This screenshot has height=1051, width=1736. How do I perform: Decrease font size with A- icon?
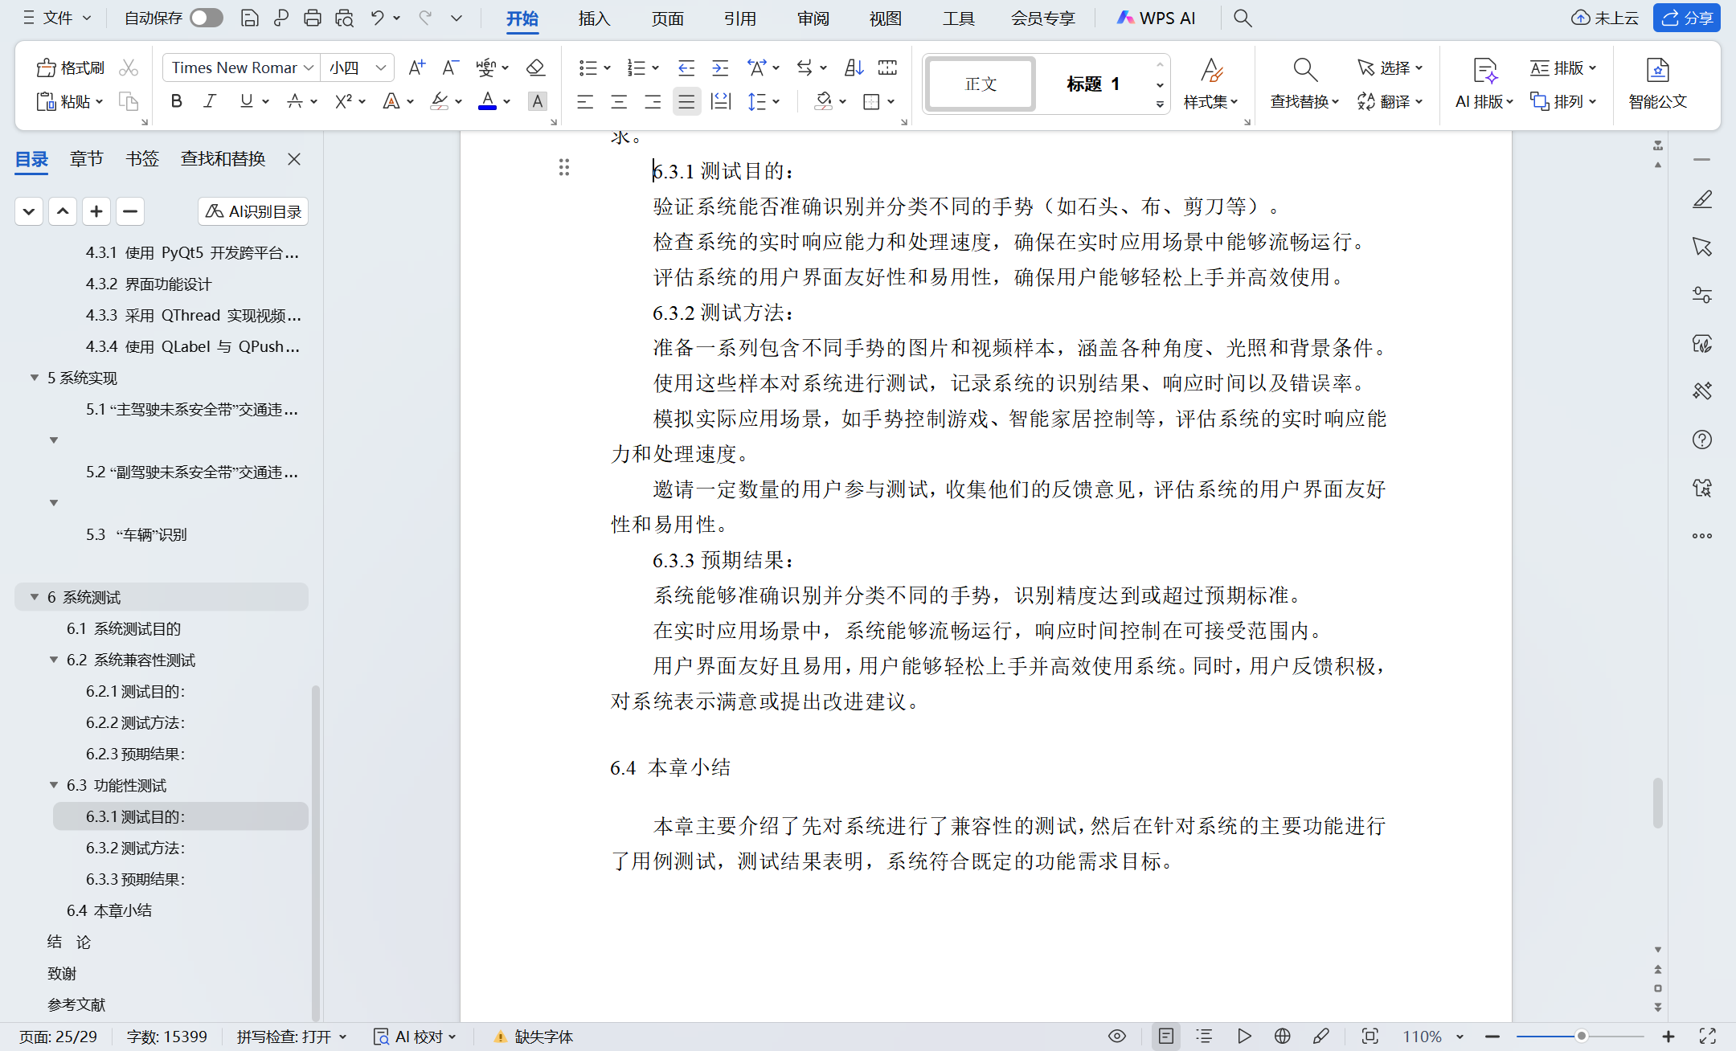point(450,67)
